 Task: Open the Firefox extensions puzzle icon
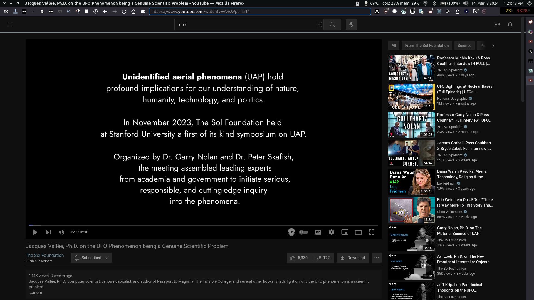(457, 11)
